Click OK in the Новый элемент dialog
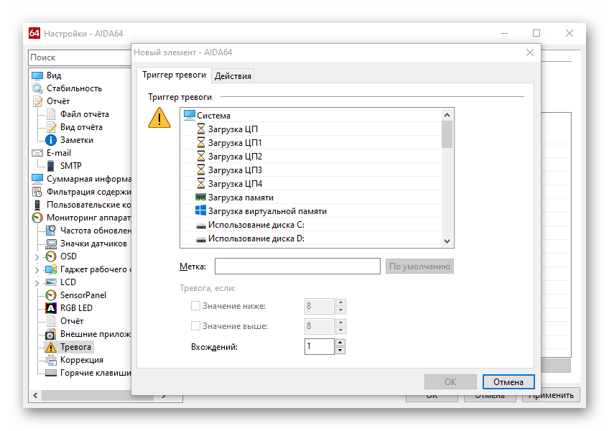 (x=450, y=382)
